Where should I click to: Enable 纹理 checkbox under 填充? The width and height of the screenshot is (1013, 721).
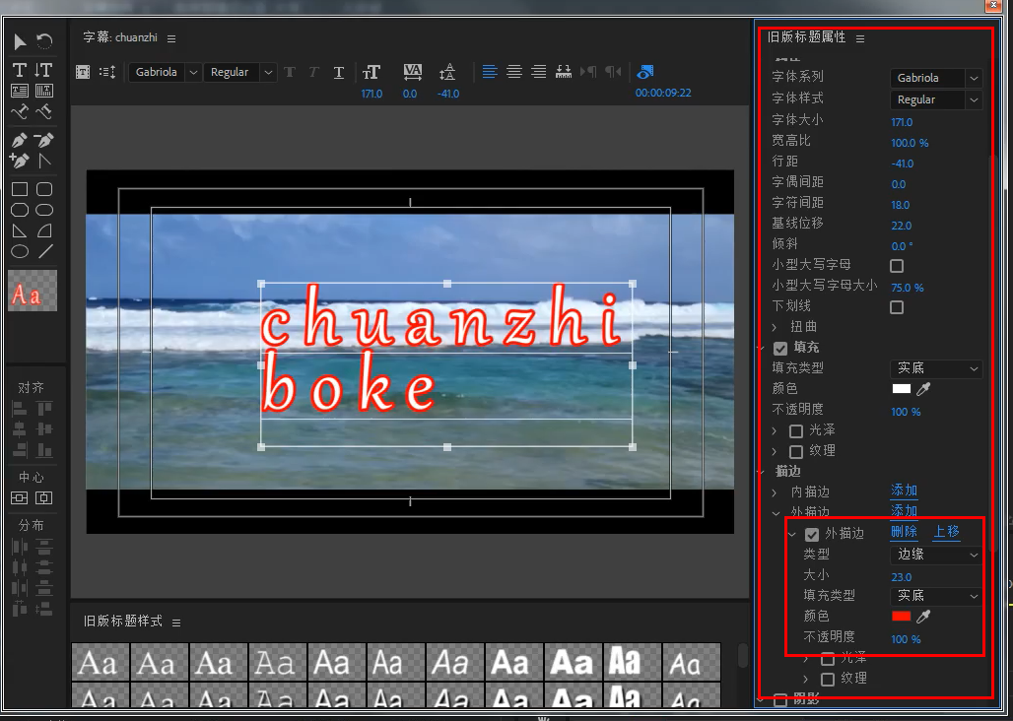[796, 452]
